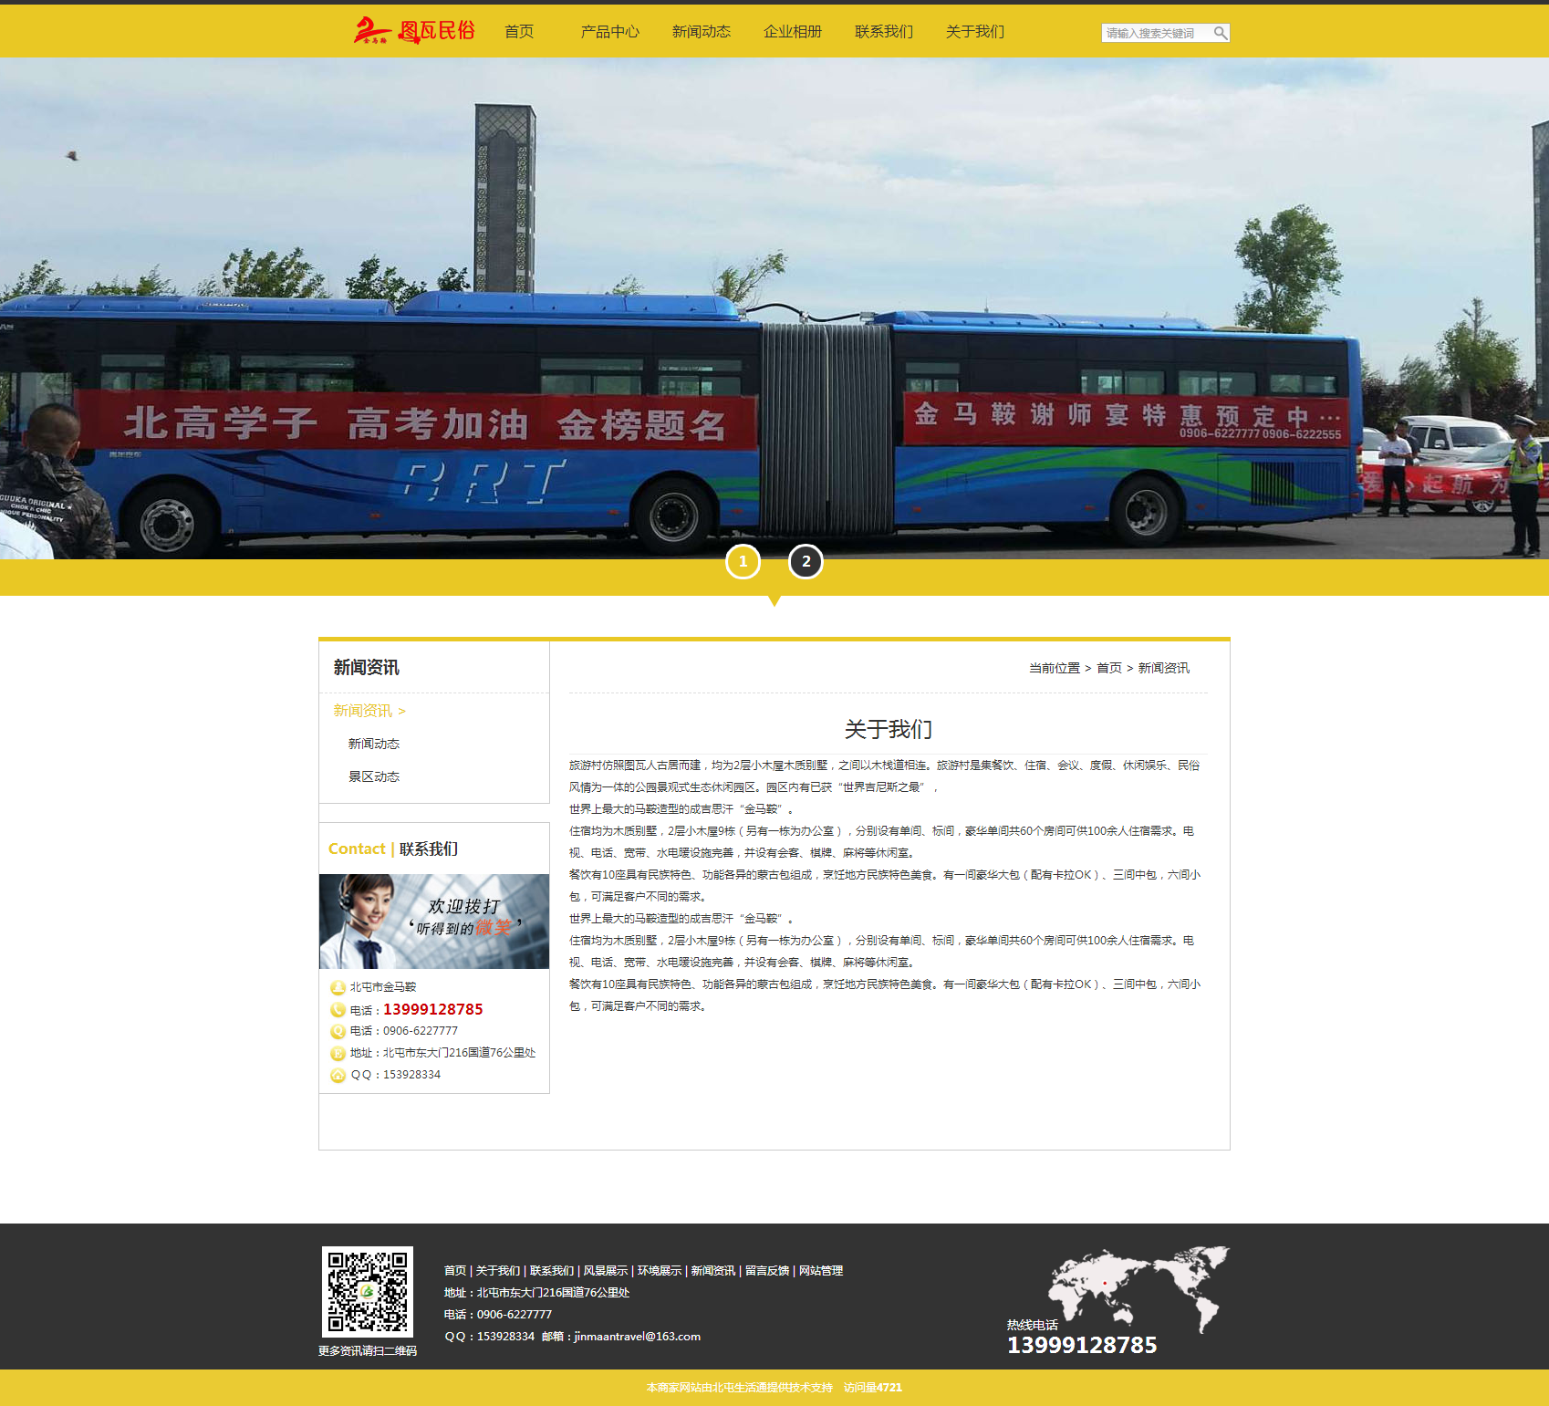Switch to banner slide 1
The width and height of the screenshot is (1549, 1406).
(x=743, y=562)
